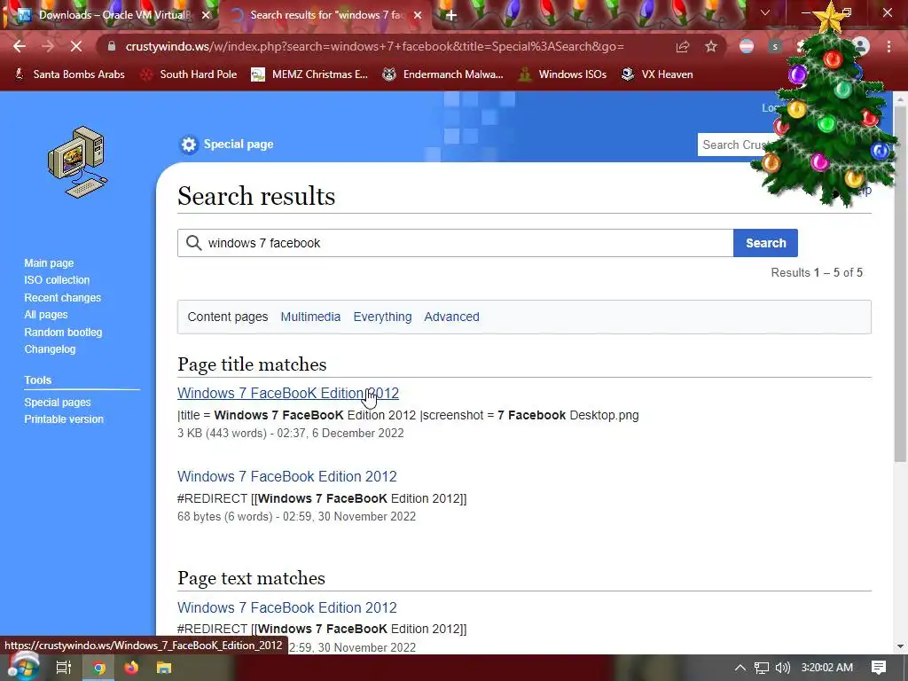Open the tab search chevron
This screenshot has width=908, height=681.
[x=765, y=12]
